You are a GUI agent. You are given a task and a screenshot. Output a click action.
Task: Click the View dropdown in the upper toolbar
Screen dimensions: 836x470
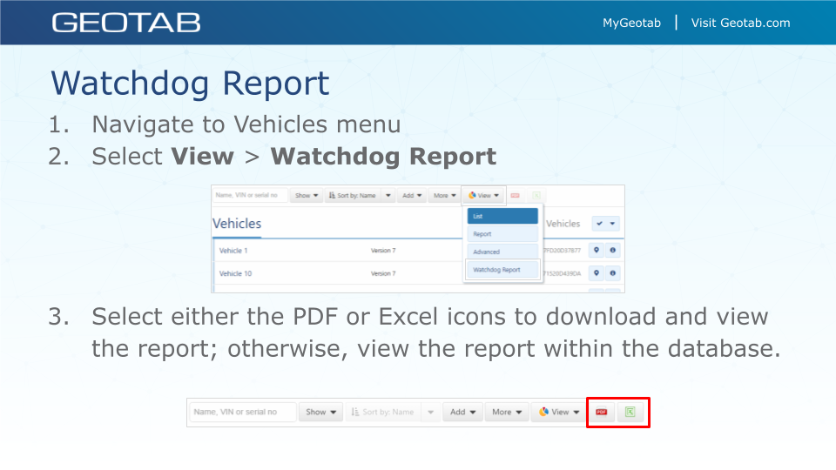[x=483, y=196]
